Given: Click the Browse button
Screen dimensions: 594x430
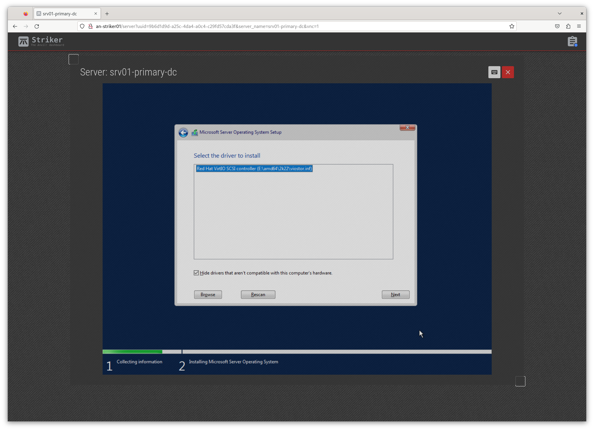Looking at the screenshot, I should 208,295.
